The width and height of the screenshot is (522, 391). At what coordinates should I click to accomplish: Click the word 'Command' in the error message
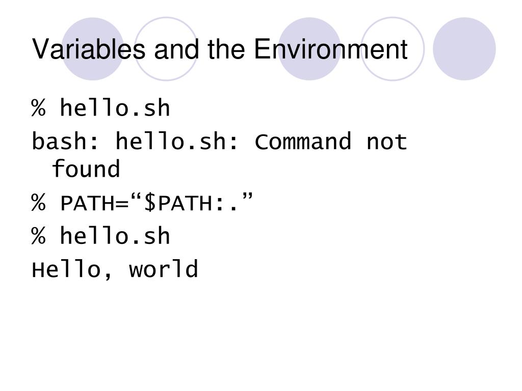pyautogui.click(x=303, y=141)
